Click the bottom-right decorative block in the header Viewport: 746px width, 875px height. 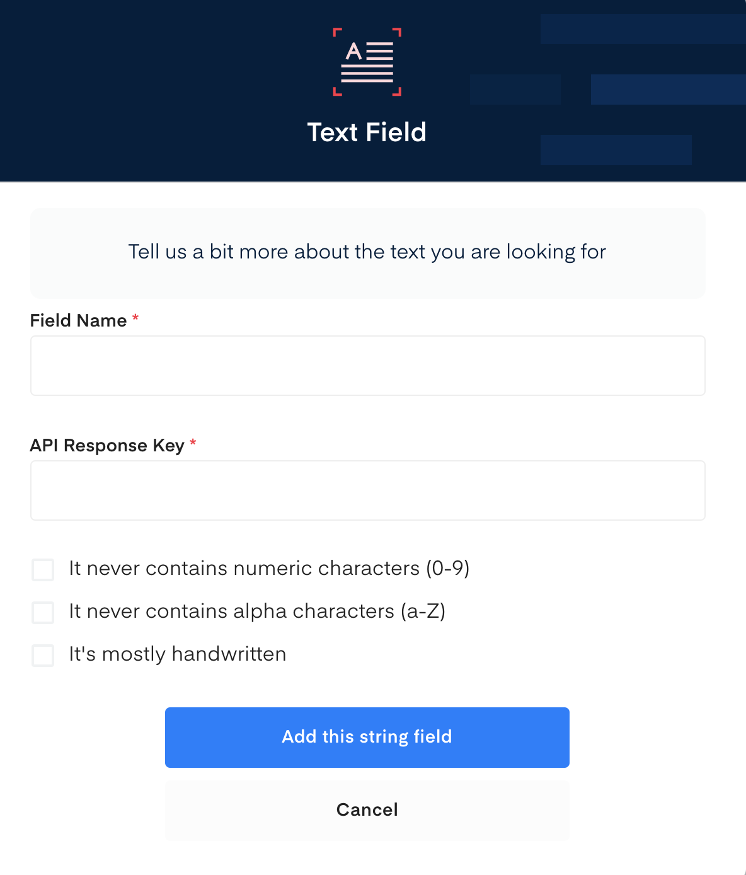[616, 150]
